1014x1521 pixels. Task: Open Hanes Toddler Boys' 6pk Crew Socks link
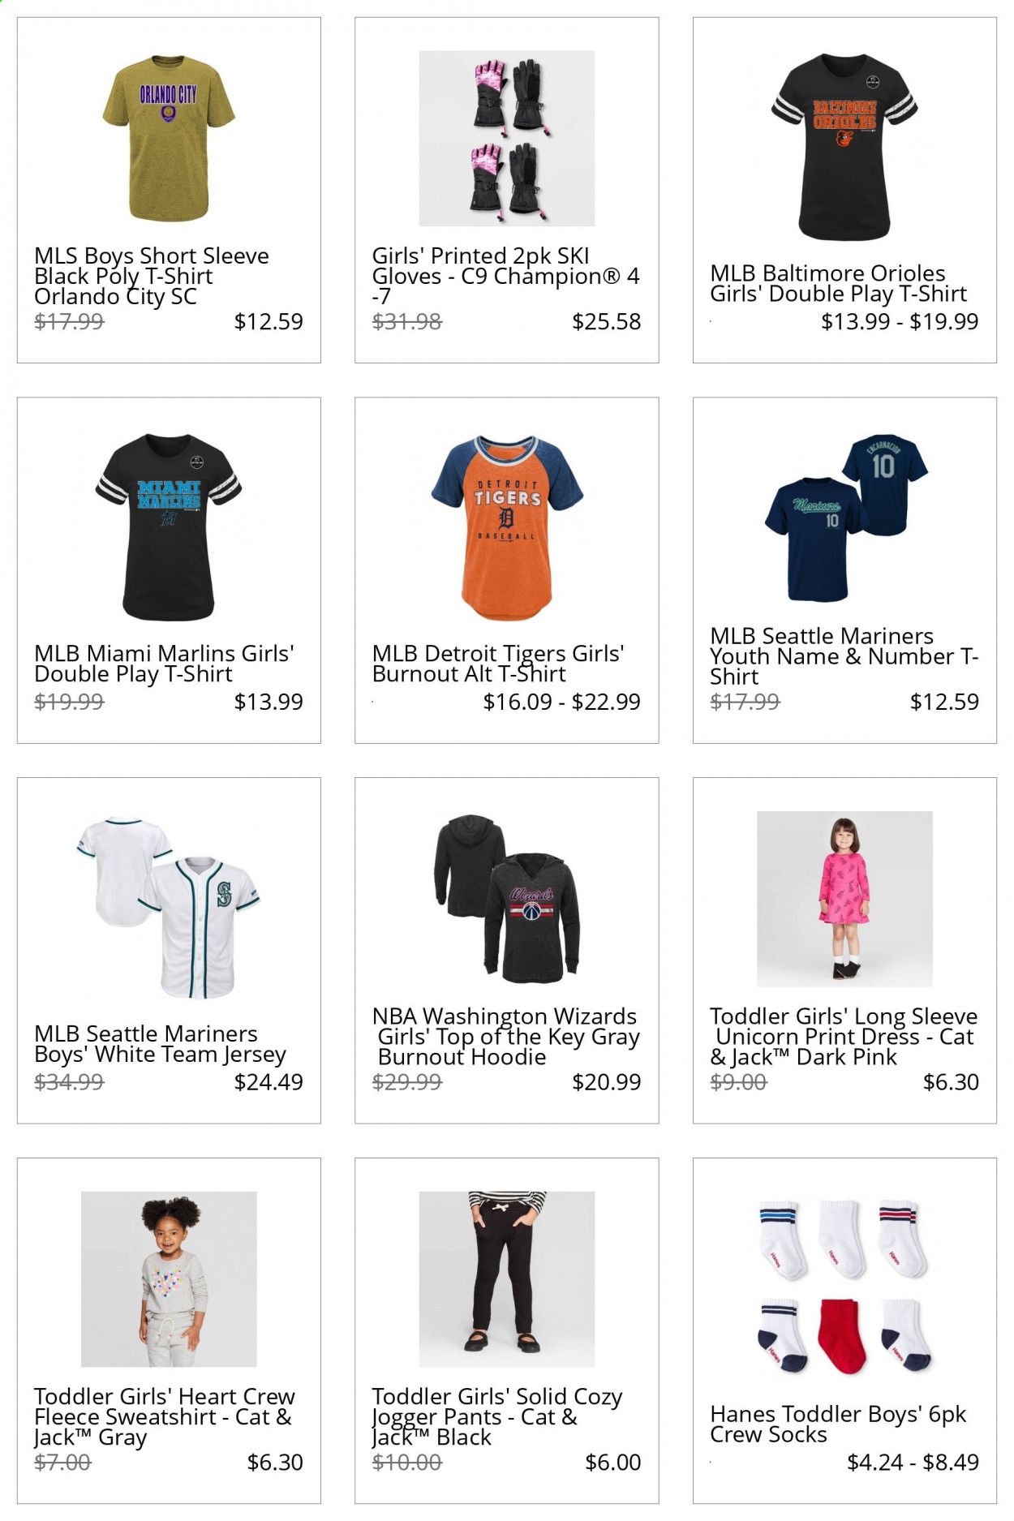(x=838, y=1424)
